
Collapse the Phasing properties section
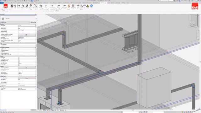point(36,87)
